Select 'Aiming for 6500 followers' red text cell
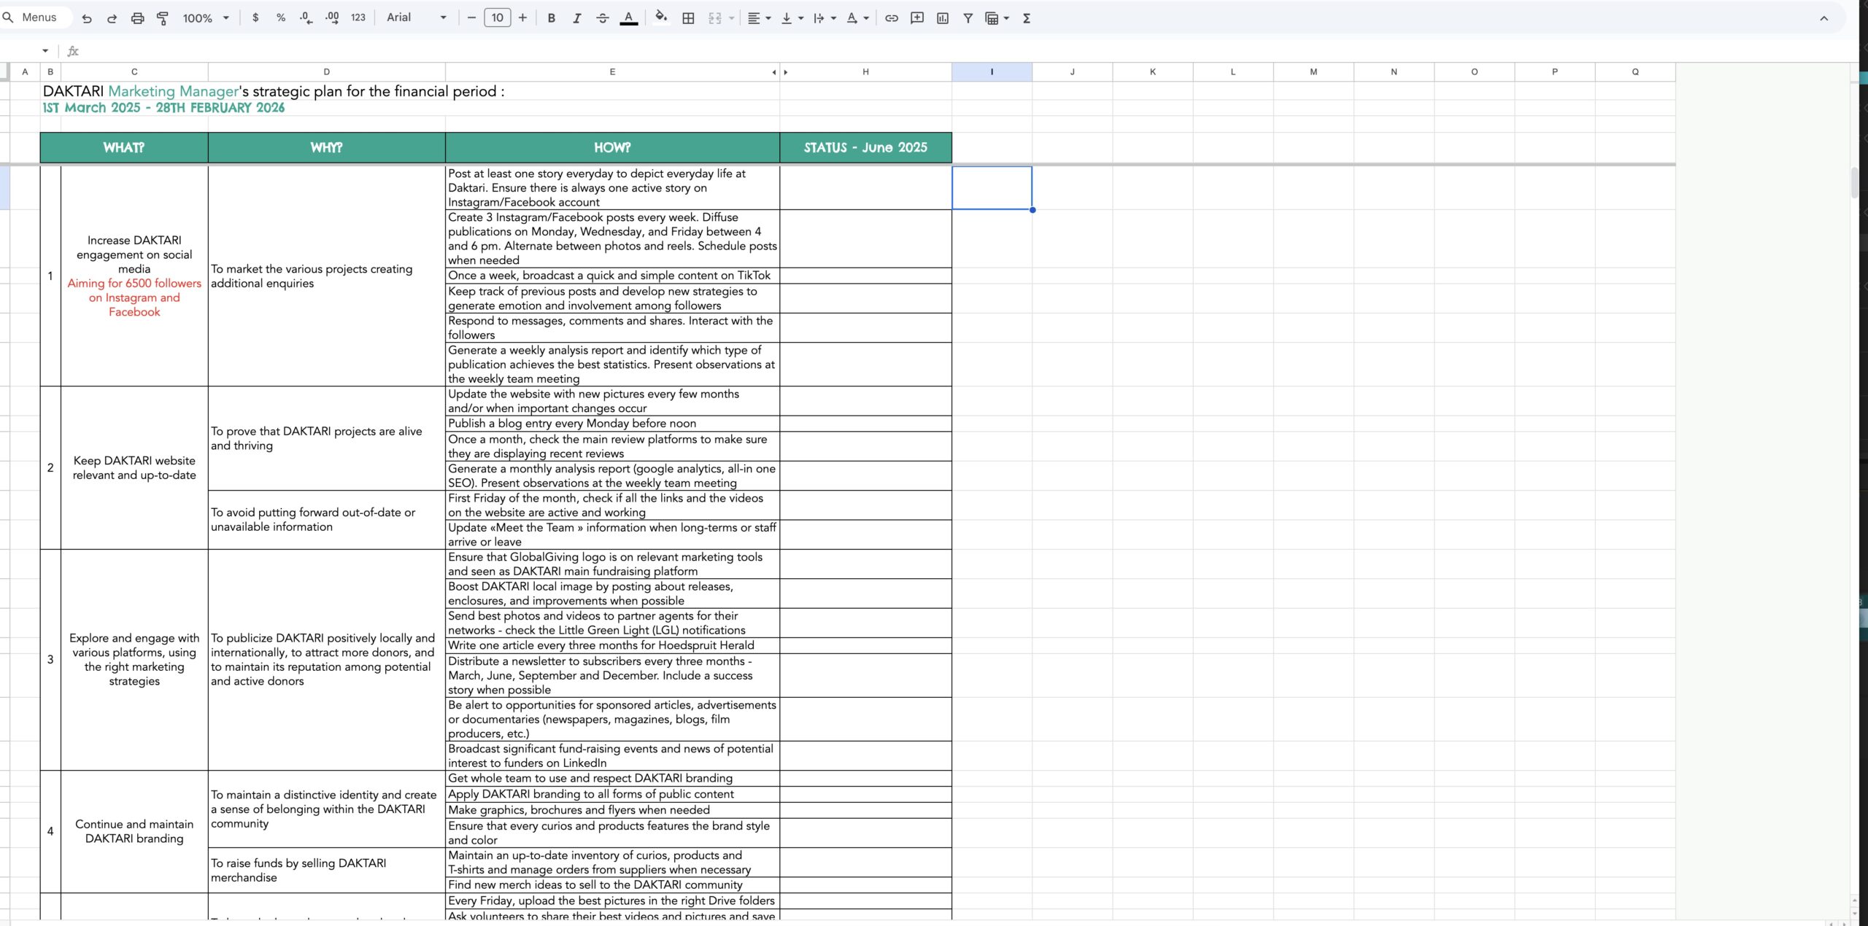 pos(134,297)
